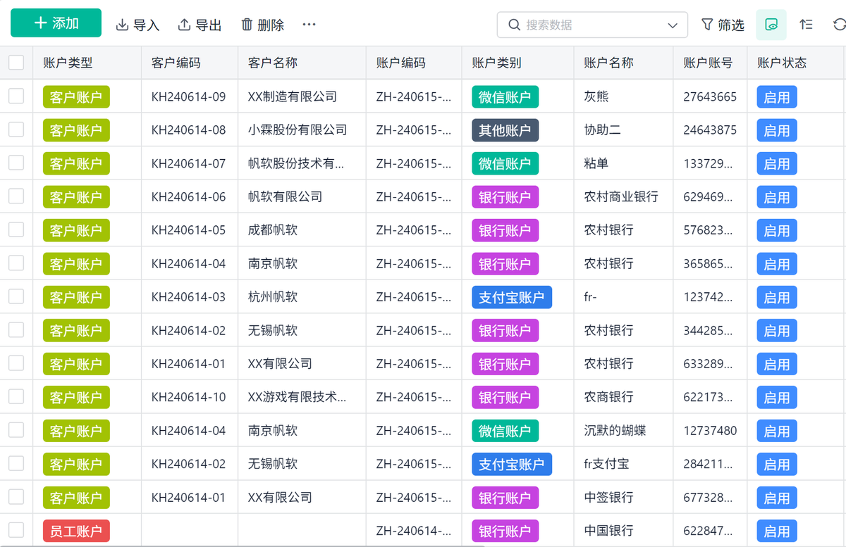Toggle the select-all header checkbox
The image size is (846, 547).
[x=16, y=63]
